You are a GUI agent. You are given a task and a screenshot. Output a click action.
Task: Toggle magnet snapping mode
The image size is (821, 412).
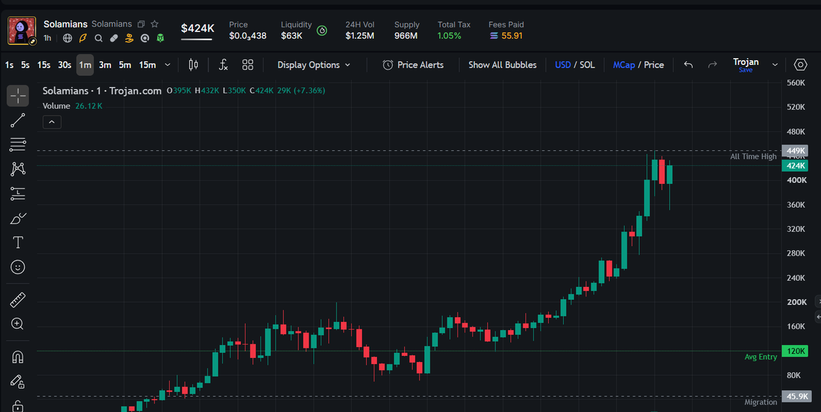18,357
